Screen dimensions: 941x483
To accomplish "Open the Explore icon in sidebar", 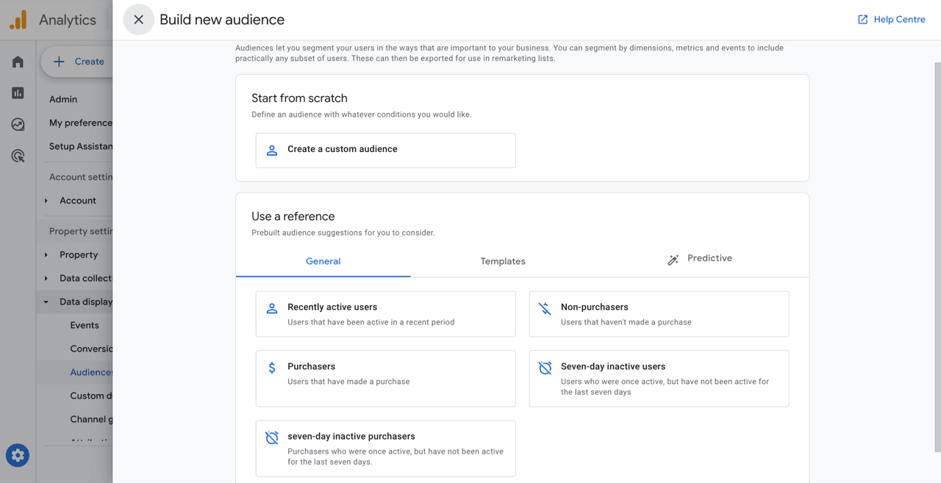I will [x=18, y=125].
